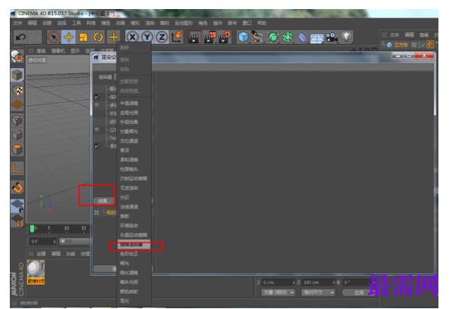Choose 镜头光斑 from effects menu
The image size is (452, 309).
tap(129, 282)
